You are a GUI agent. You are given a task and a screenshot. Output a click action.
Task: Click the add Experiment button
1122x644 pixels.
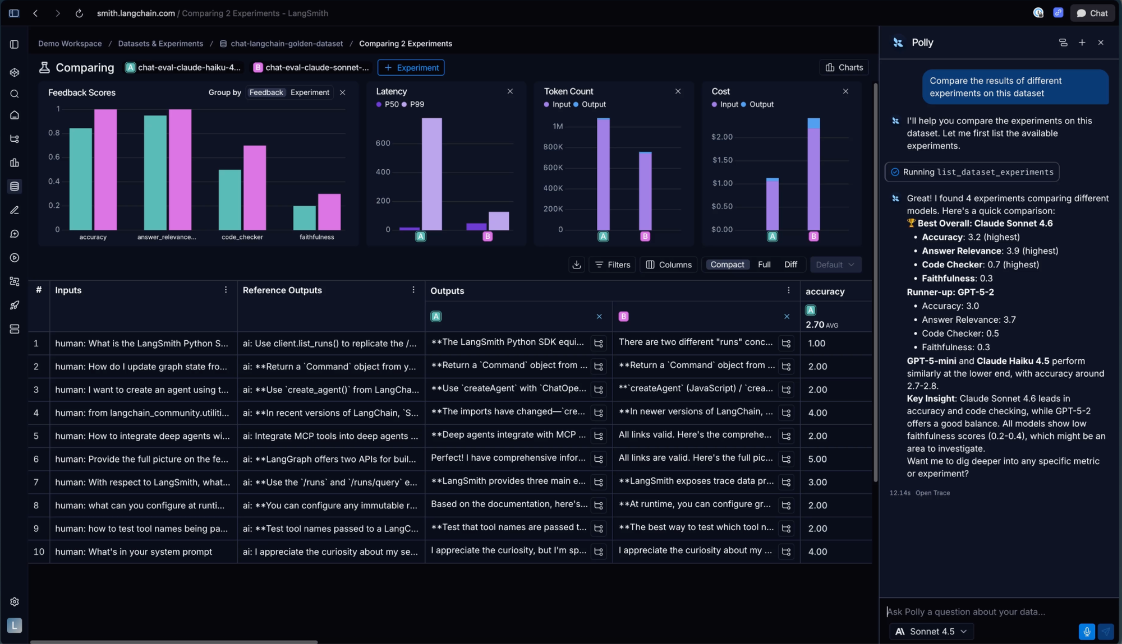[411, 68]
